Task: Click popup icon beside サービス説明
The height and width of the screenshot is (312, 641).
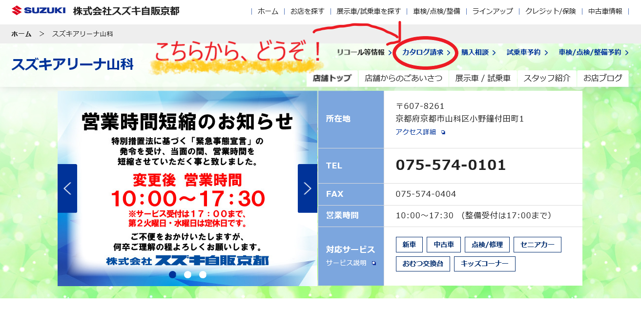Action: [374, 263]
